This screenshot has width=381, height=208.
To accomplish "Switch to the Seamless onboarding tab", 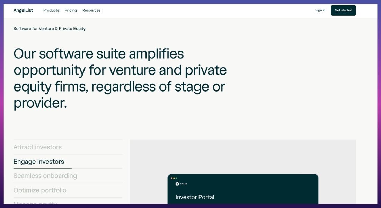I will click(x=45, y=176).
